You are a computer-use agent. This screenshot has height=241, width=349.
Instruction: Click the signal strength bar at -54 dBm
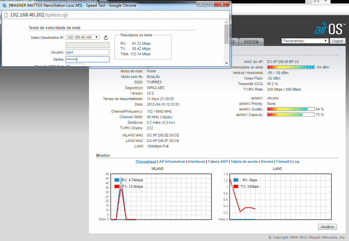coord(291,67)
